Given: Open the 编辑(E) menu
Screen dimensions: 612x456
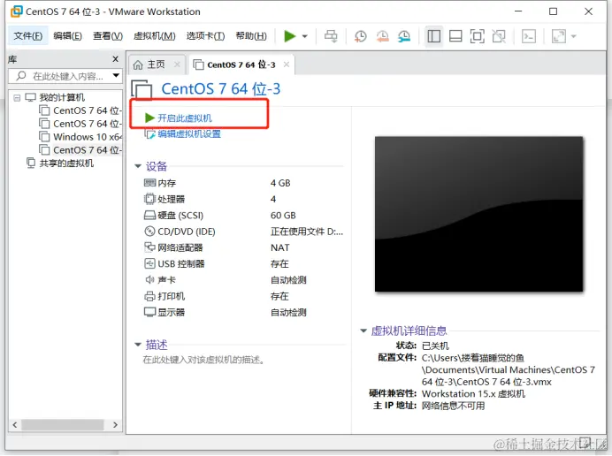Looking at the screenshot, I should tap(67, 36).
